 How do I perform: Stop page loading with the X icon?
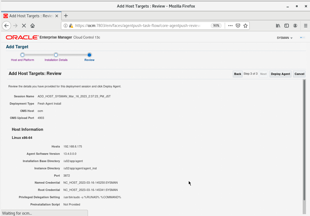point(24,26)
